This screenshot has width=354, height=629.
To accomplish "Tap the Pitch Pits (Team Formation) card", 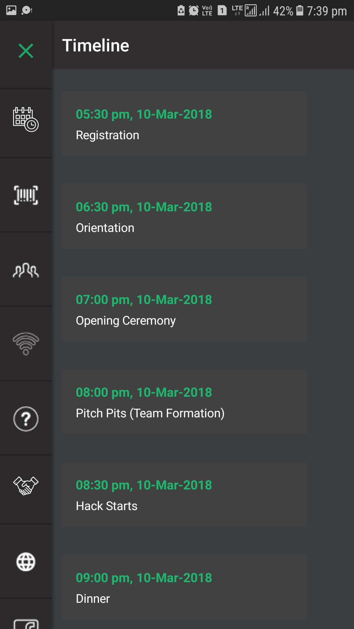I will click(x=185, y=402).
